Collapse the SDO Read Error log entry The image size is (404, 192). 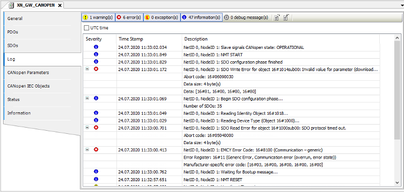tap(88, 128)
